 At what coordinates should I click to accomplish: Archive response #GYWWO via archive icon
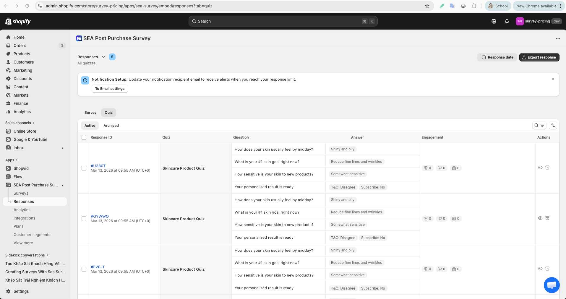pos(547,218)
